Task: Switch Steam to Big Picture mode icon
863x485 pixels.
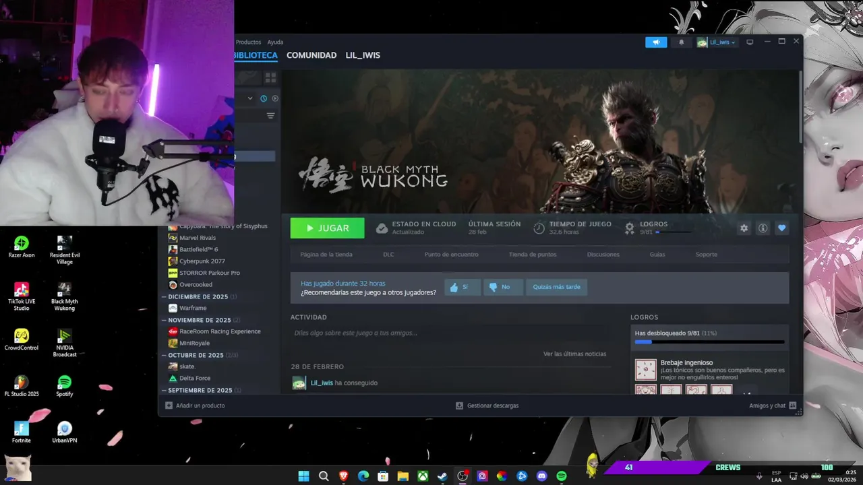Action: [x=749, y=42]
